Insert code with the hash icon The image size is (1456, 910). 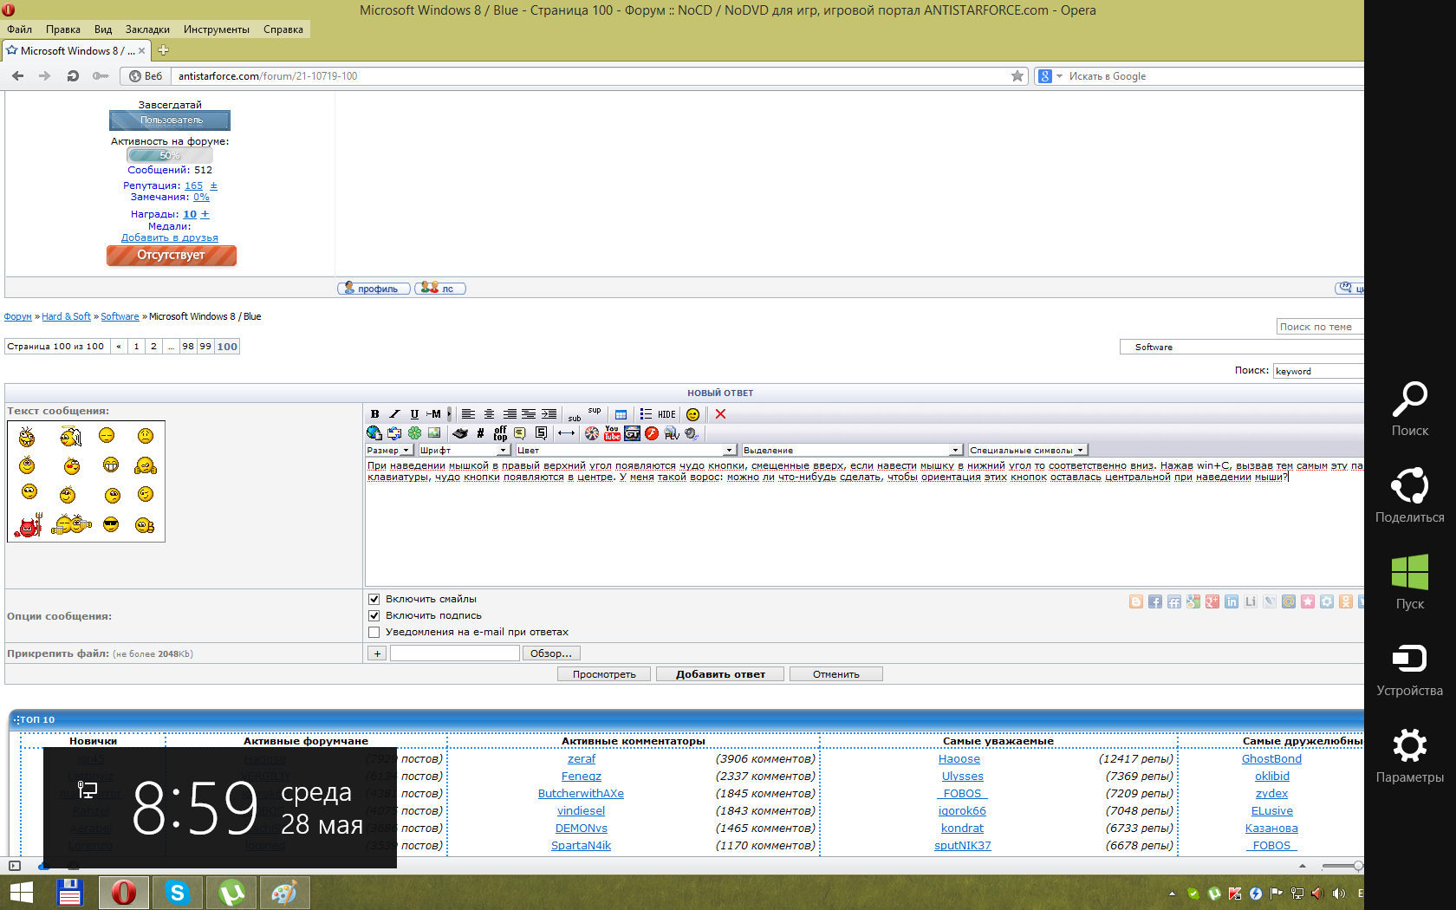480,432
